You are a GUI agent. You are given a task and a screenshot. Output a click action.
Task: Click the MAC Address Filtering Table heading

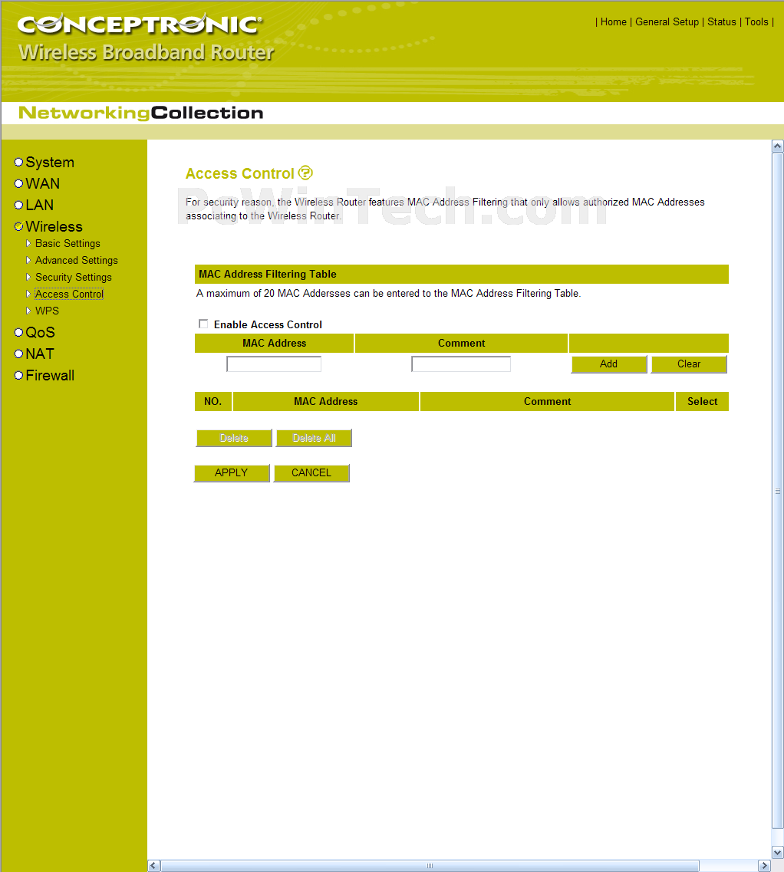(268, 274)
